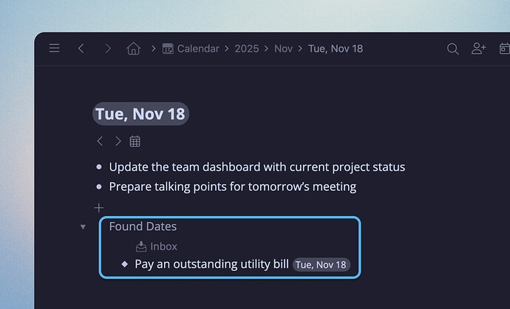The width and height of the screenshot is (510, 309).
Task: Click the plus to add item
Action: click(99, 208)
